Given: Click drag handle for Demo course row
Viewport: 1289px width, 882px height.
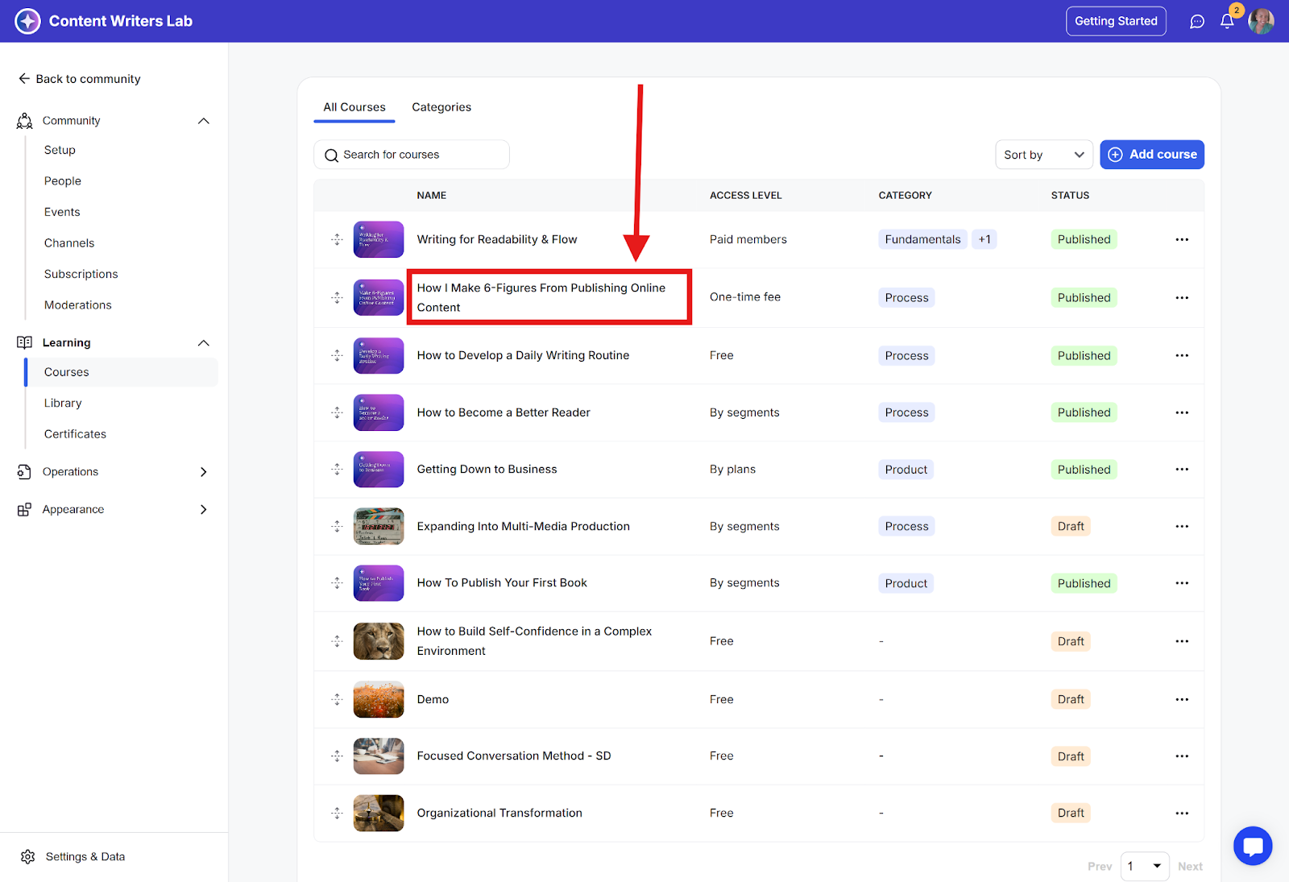Looking at the screenshot, I should [337, 699].
